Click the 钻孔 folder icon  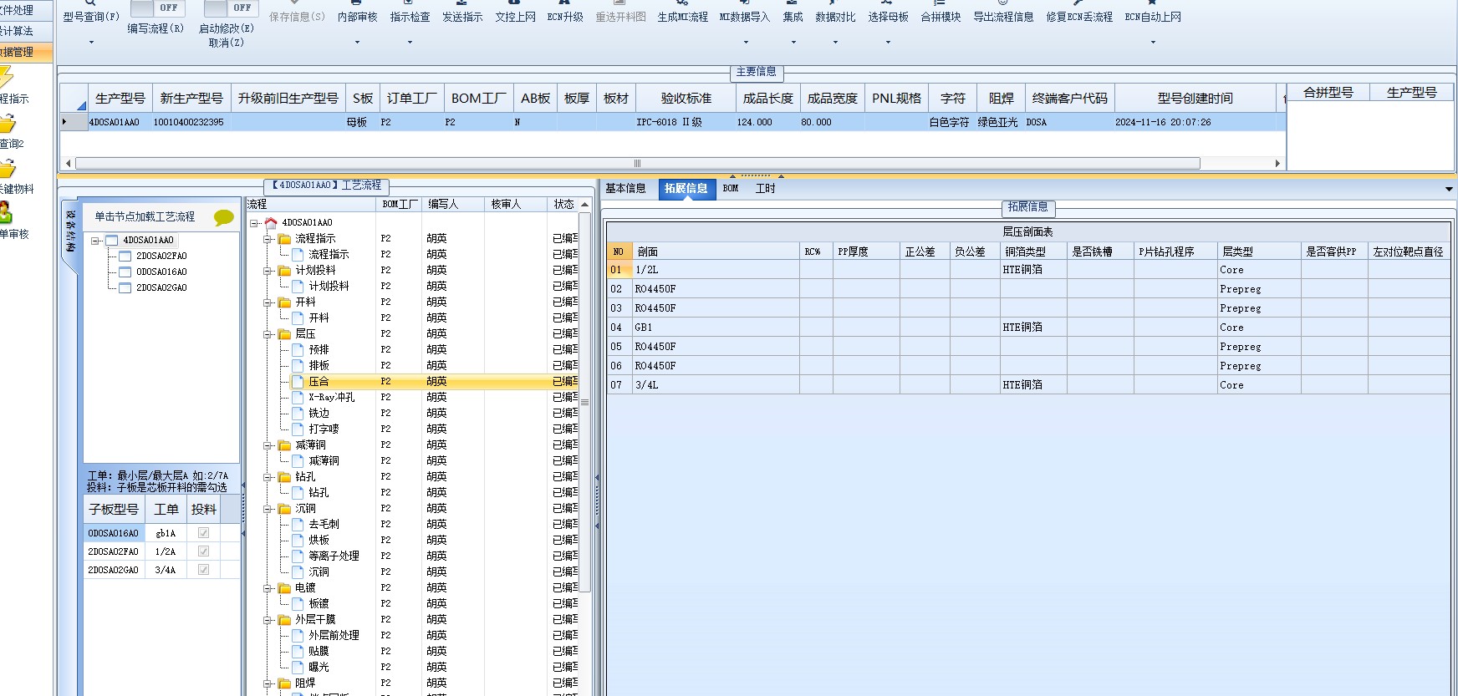(x=284, y=476)
